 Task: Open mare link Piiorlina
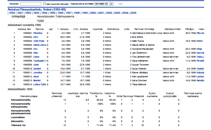pyautogui.click(x=38, y=33)
